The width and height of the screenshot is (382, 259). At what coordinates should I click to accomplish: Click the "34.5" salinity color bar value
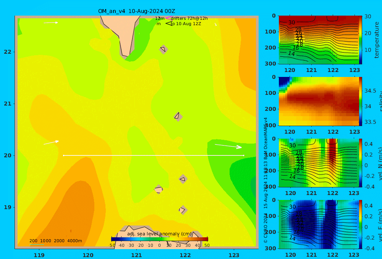(x=370, y=91)
